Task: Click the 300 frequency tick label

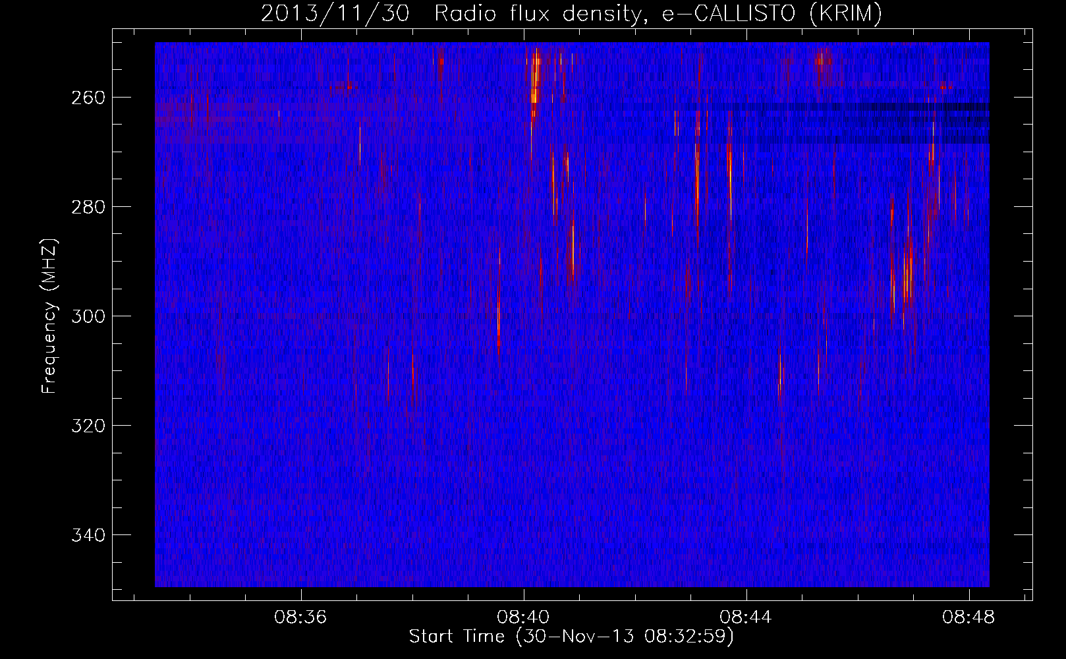Action: pos(88,316)
